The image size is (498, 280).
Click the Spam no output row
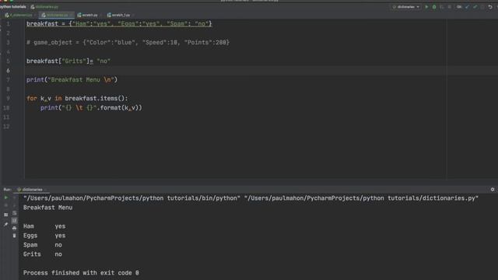point(43,245)
